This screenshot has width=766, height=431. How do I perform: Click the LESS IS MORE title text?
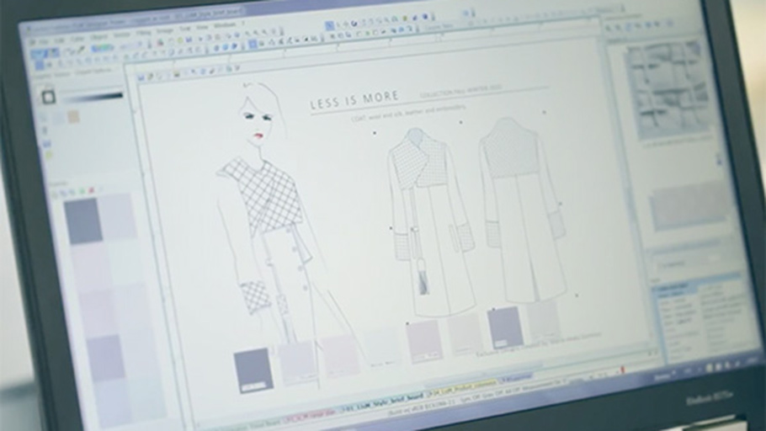354,102
